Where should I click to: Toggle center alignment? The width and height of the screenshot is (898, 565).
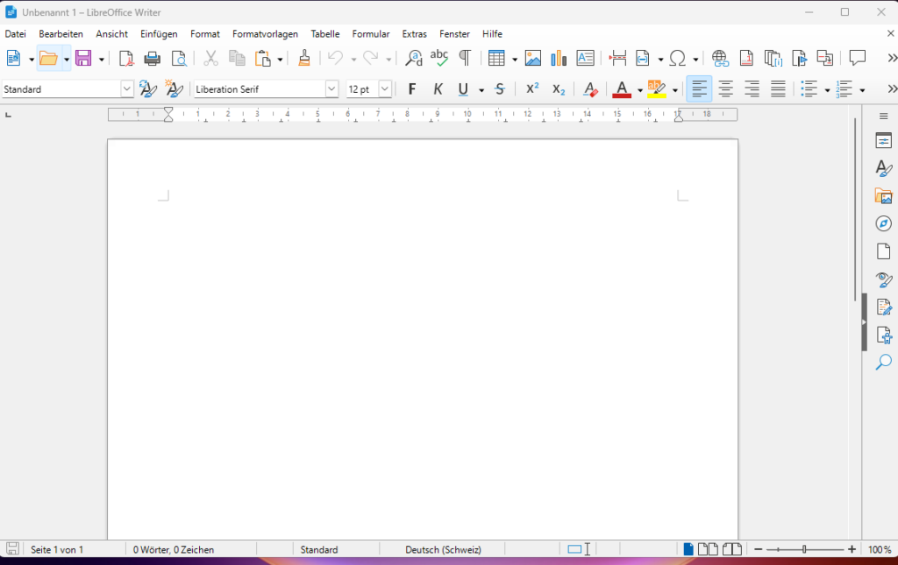tap(725, 89)
